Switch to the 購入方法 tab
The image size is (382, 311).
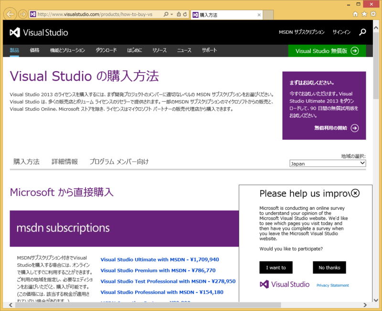(x=26, y=162)
